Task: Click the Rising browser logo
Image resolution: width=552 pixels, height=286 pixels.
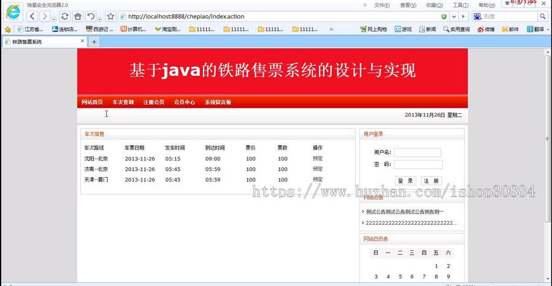Action: pyautogui.click(x=13, y=12)
